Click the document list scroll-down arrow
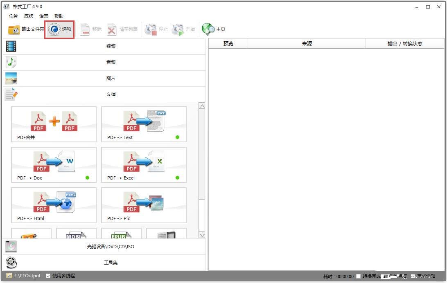This screenshot has height=283, width=447. (202, 235)
